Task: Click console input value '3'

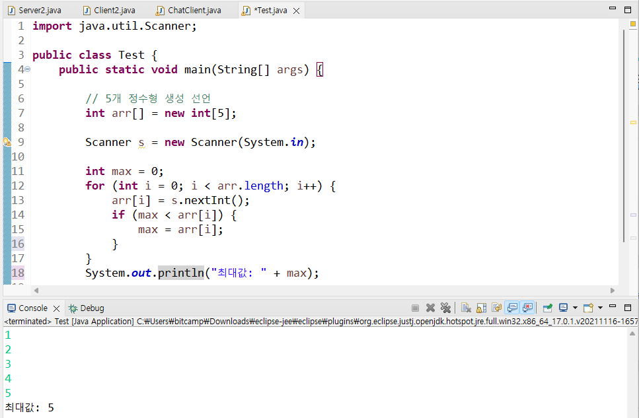Action: click(x=8, y=365)
